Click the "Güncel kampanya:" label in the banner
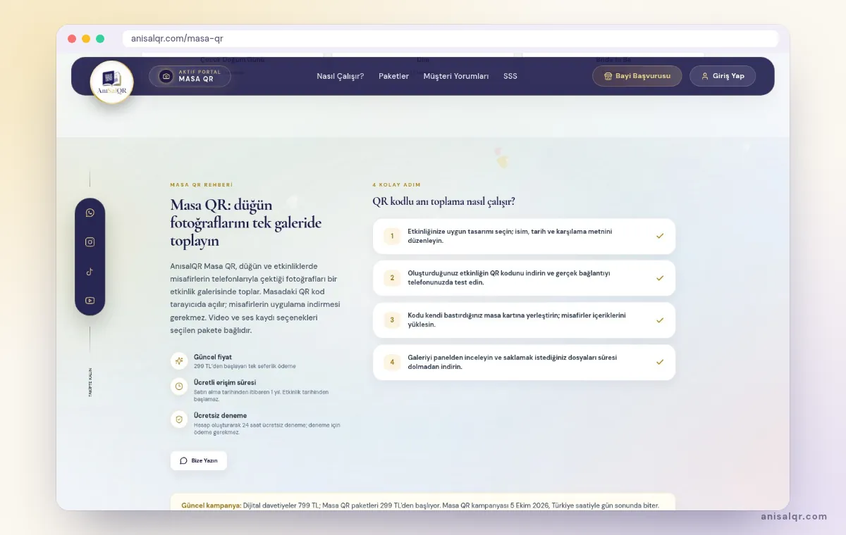The height and width of the screenshot is (535, 846). 211,505
